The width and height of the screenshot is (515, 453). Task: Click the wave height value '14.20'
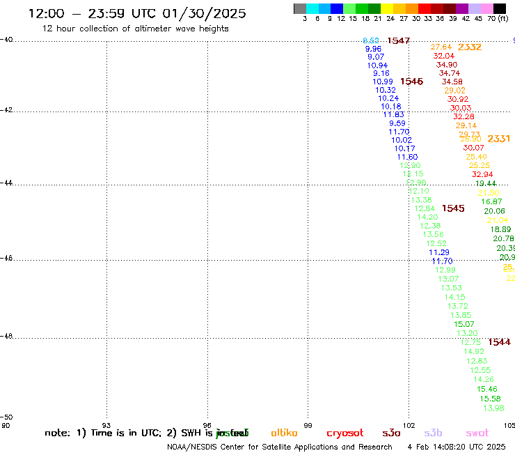[x=427, y=217]
